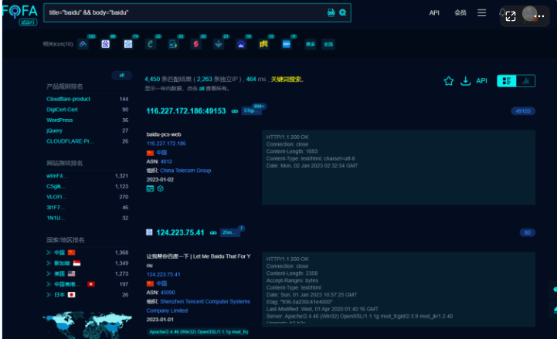Click the 中国 country link under 116.227.172.186
The height and width of the screenshot is (339, 557).
(161, 153)
